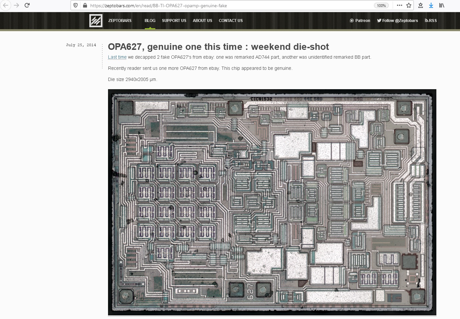460x319 pixels.
Task: Open the OPA627 die-shot image
Action: point(272,202)
